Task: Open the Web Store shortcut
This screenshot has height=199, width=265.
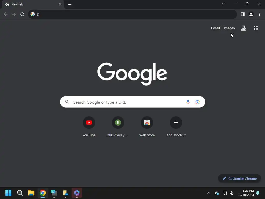Action: pyautogui.click(x=147, y=127)
